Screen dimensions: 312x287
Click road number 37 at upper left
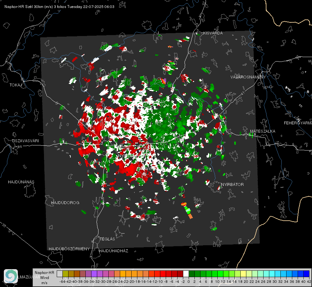10,55
